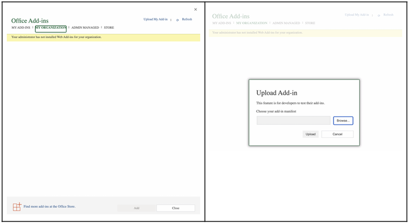Open Find more add-ins at the Office Store
The width and height of the screenshot is (409, 223).
(49, 207)
